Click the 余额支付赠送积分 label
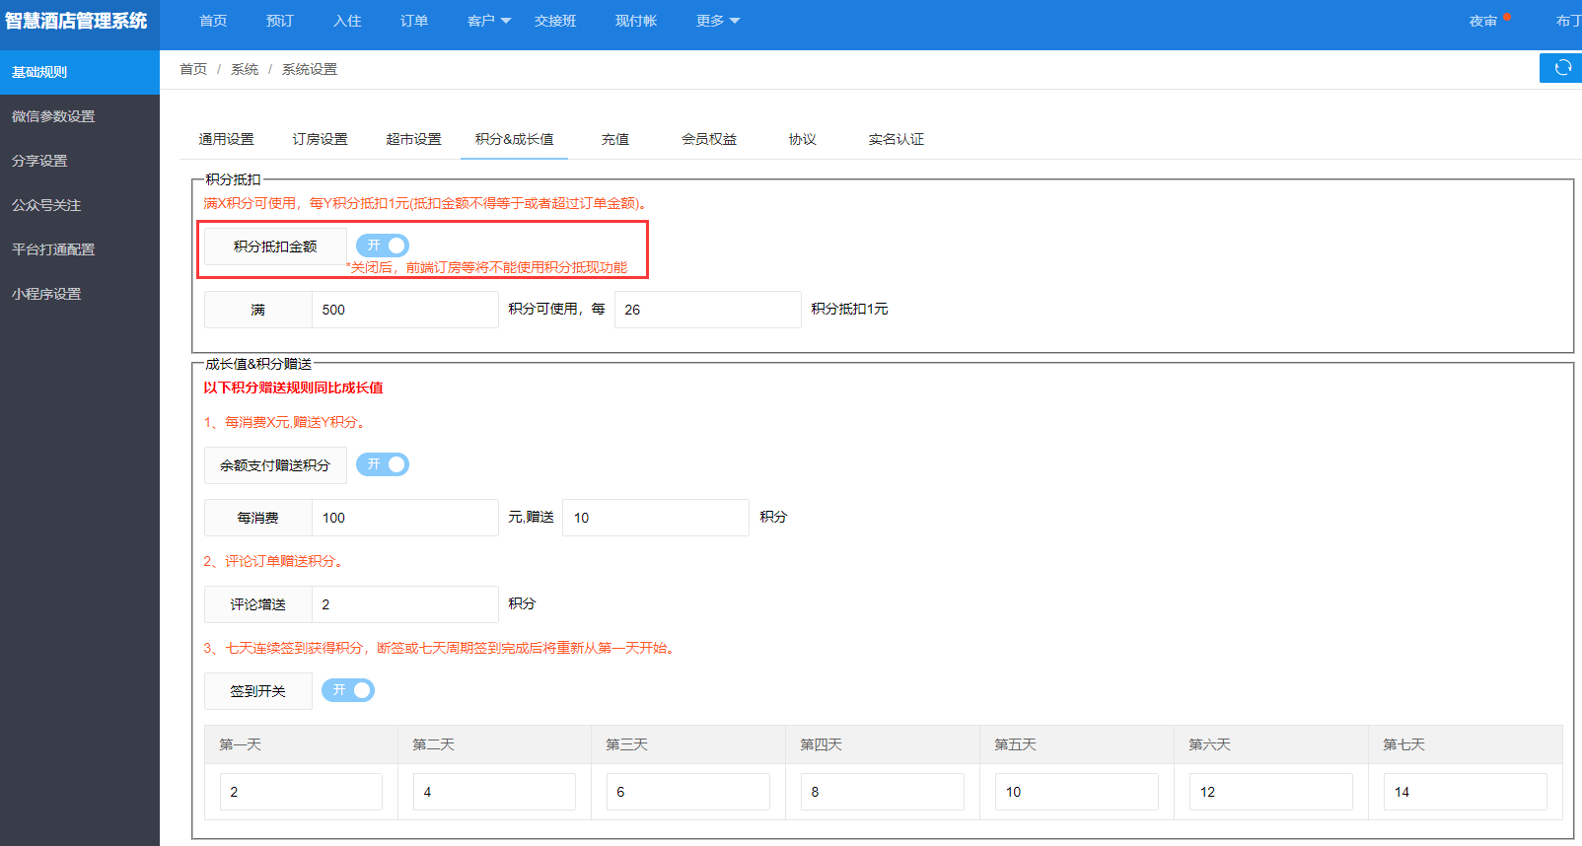Viewport: 1582px width, 846px height. pos(275,465)
